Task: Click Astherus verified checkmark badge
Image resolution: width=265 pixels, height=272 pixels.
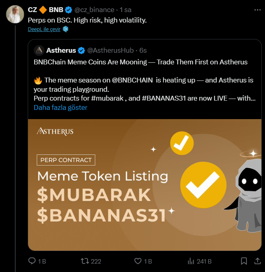Action: point(82,50)
